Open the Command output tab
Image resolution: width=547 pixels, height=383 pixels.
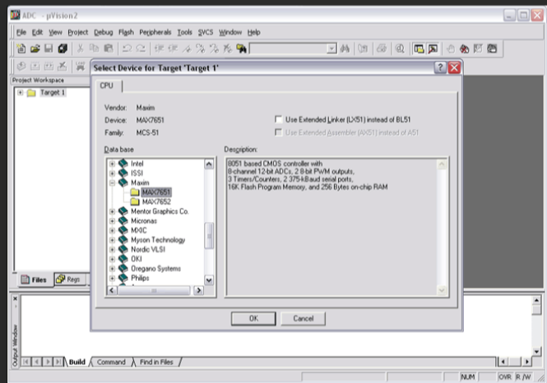pos(111,362)
